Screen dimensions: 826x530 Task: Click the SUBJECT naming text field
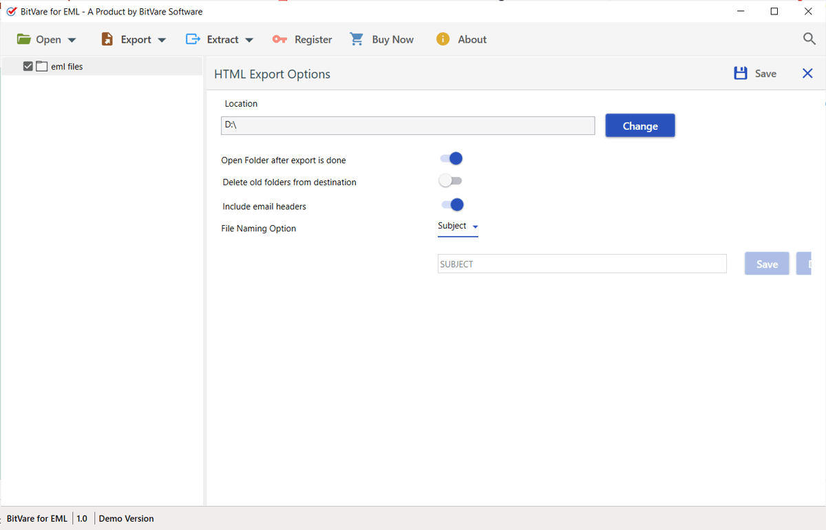(x=582, y=264)
